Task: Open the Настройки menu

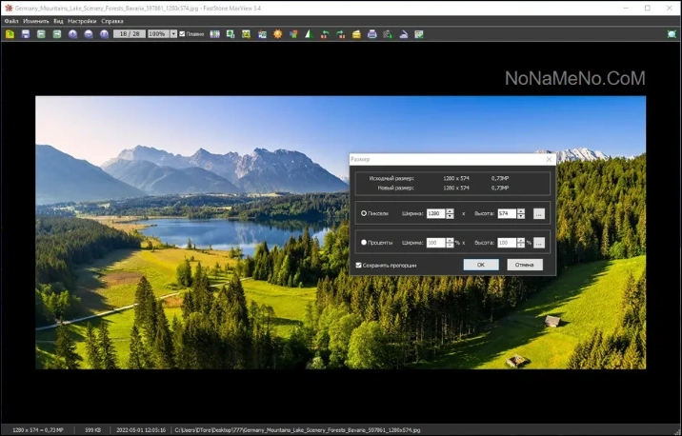Action: click(82, 21)
